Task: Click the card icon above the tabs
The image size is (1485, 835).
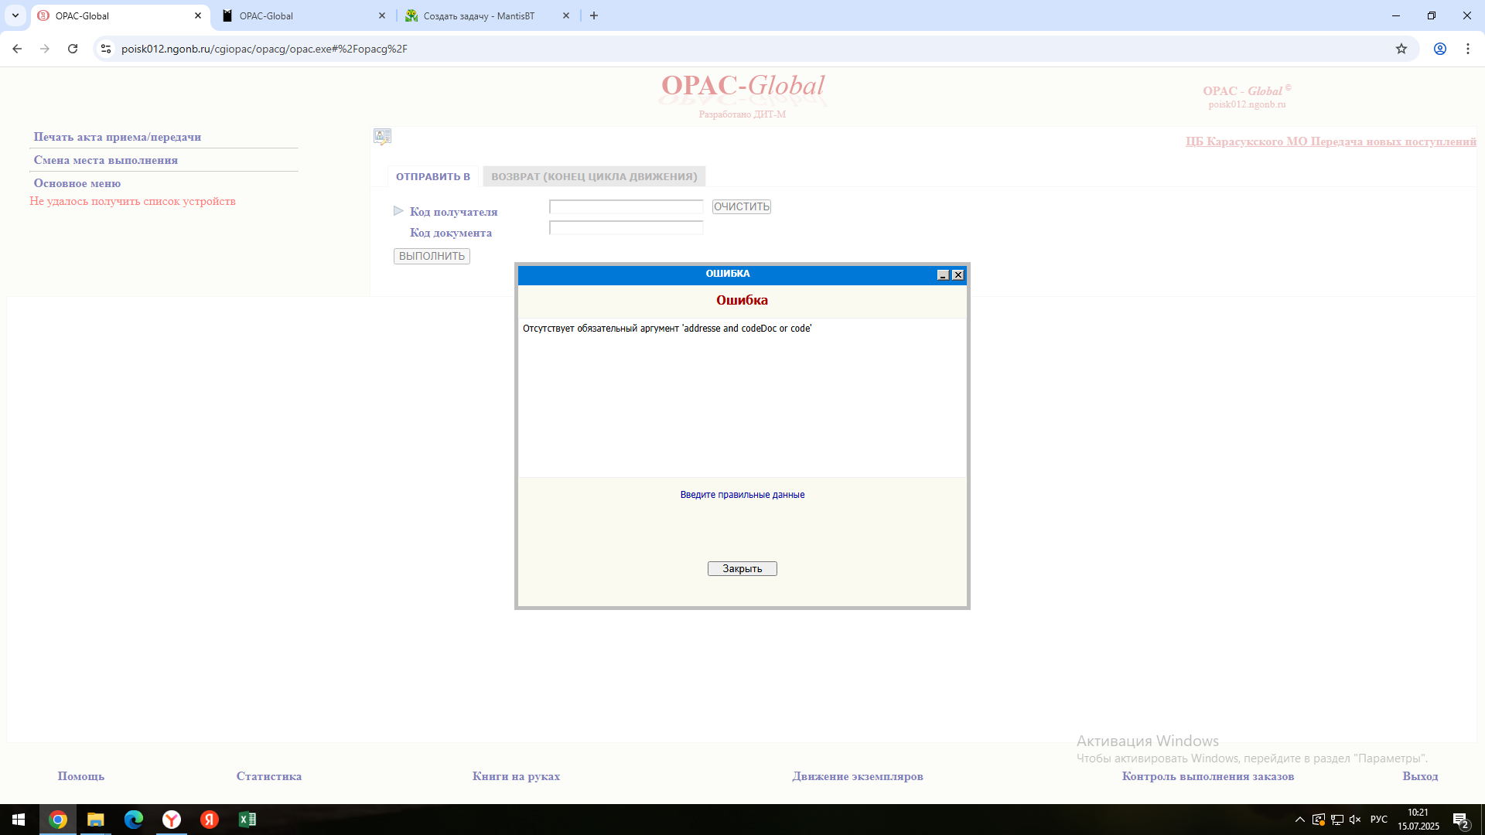Action: (x=382, y=137)
